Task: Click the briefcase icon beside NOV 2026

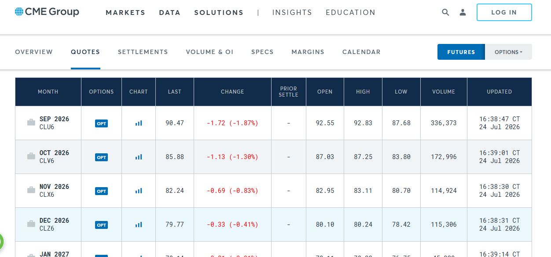Action: tap(31, 190)
